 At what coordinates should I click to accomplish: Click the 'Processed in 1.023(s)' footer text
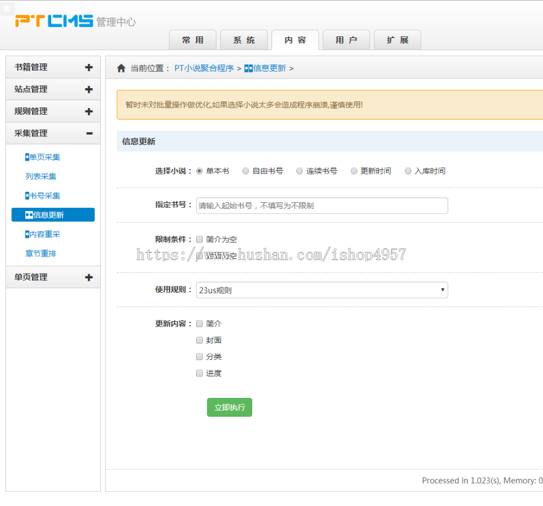coord(460,481)
